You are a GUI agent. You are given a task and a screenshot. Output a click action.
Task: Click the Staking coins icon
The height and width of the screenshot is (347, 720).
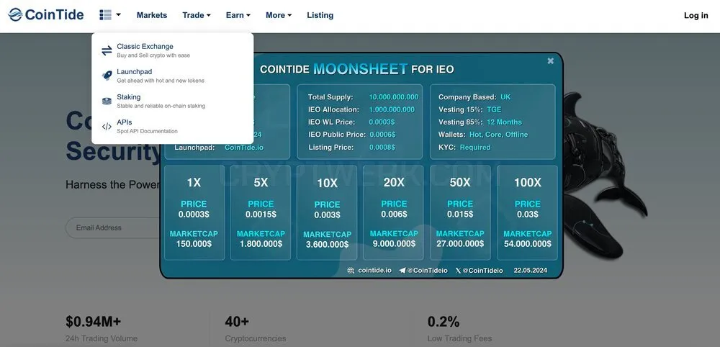click(107, 101)
